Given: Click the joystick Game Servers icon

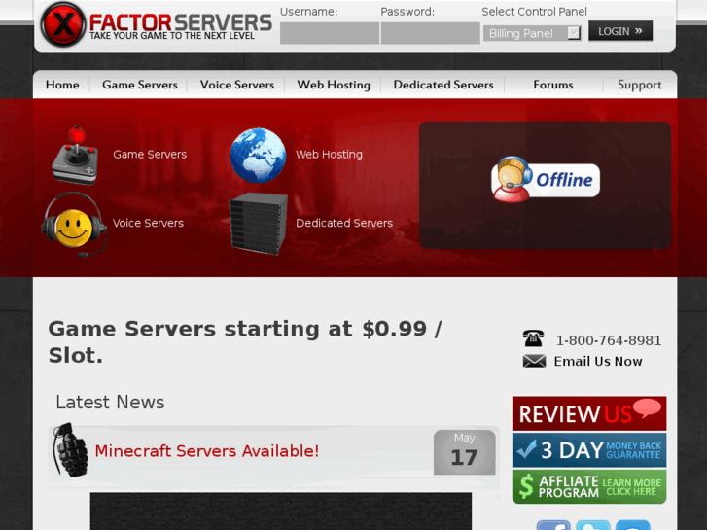Looking at the screenshot, I should coord(76,156).
